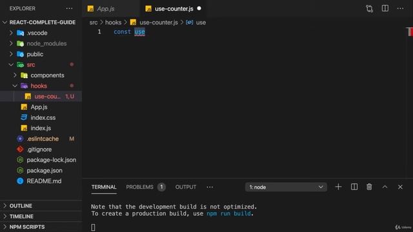Image resolution: width=413 pixels, height=232 pixels.
Task: Open editor more actions ellipsis
Action: (x=400, y=8)
